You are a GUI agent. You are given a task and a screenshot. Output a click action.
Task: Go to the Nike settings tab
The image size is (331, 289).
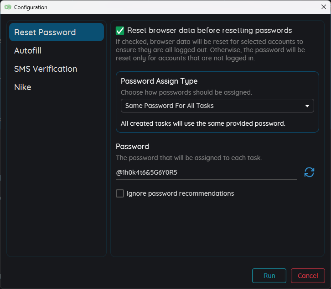23,87
